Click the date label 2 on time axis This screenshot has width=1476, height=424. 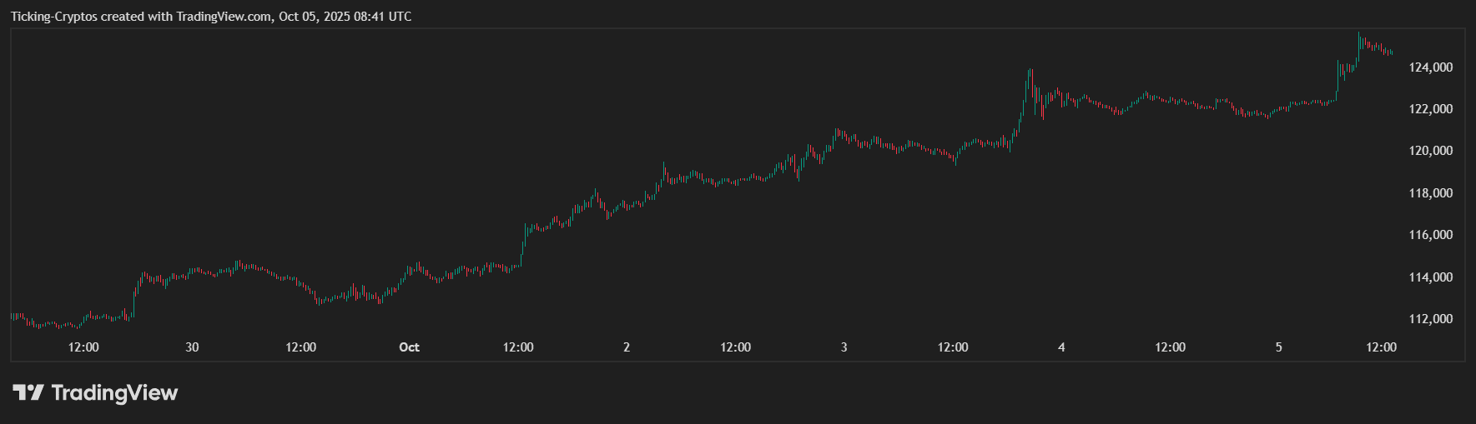(x=627, y=347)
